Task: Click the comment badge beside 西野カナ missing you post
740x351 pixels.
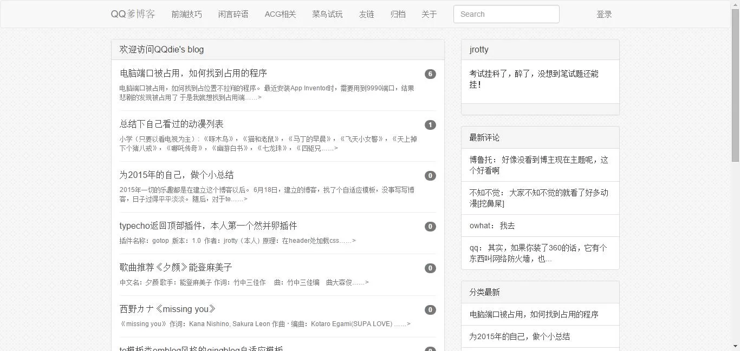Action: (430, 310)
